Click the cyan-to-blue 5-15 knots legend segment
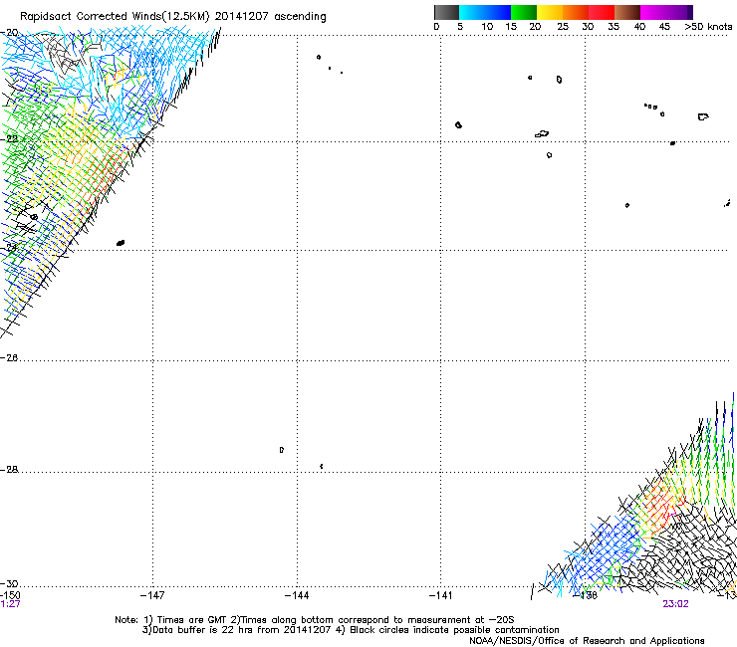 pyautogui.click(x=485, y=12)
